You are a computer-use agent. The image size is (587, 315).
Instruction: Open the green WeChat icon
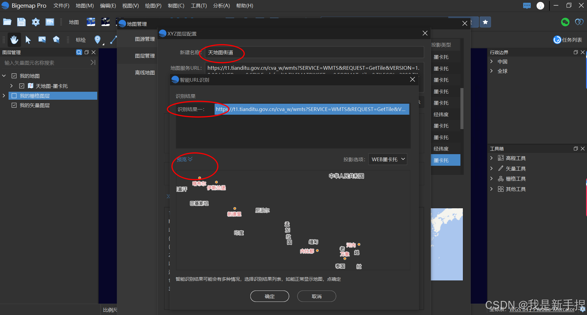(x=565, y=22)
